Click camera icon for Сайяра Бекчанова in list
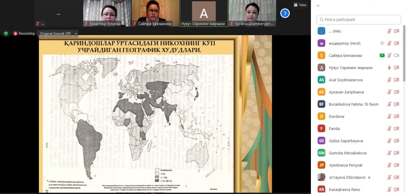406x194 pixels. click(396, 56)
